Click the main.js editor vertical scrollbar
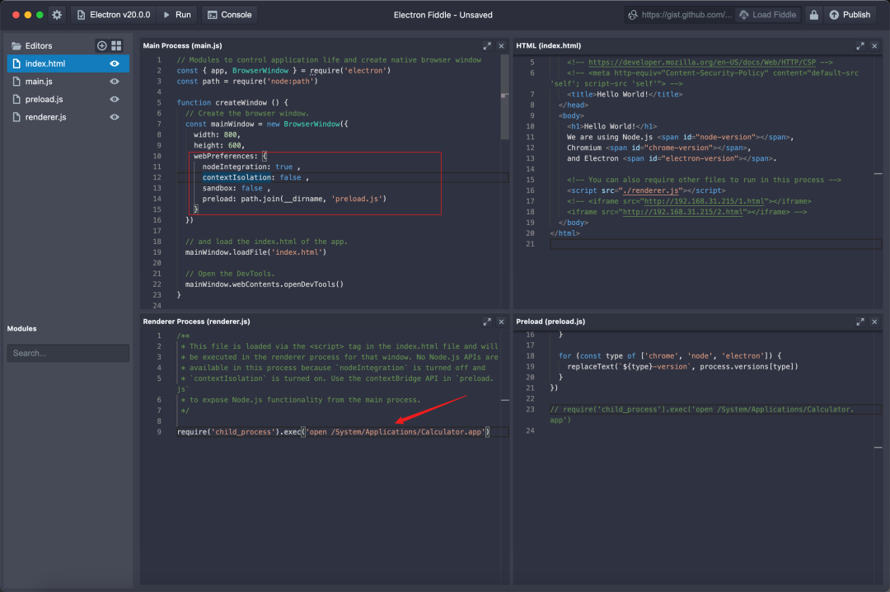Screen dimensions: 890x592 (504, 96)
